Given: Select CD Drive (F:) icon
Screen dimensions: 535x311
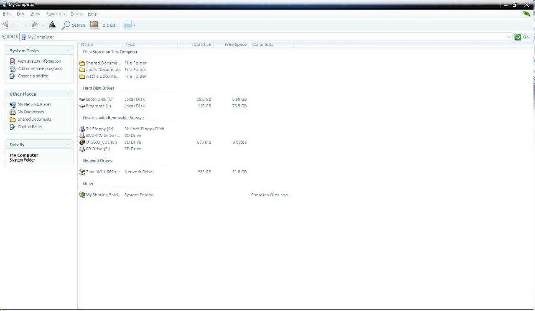Looking at the screenshot, I should 82,149.
